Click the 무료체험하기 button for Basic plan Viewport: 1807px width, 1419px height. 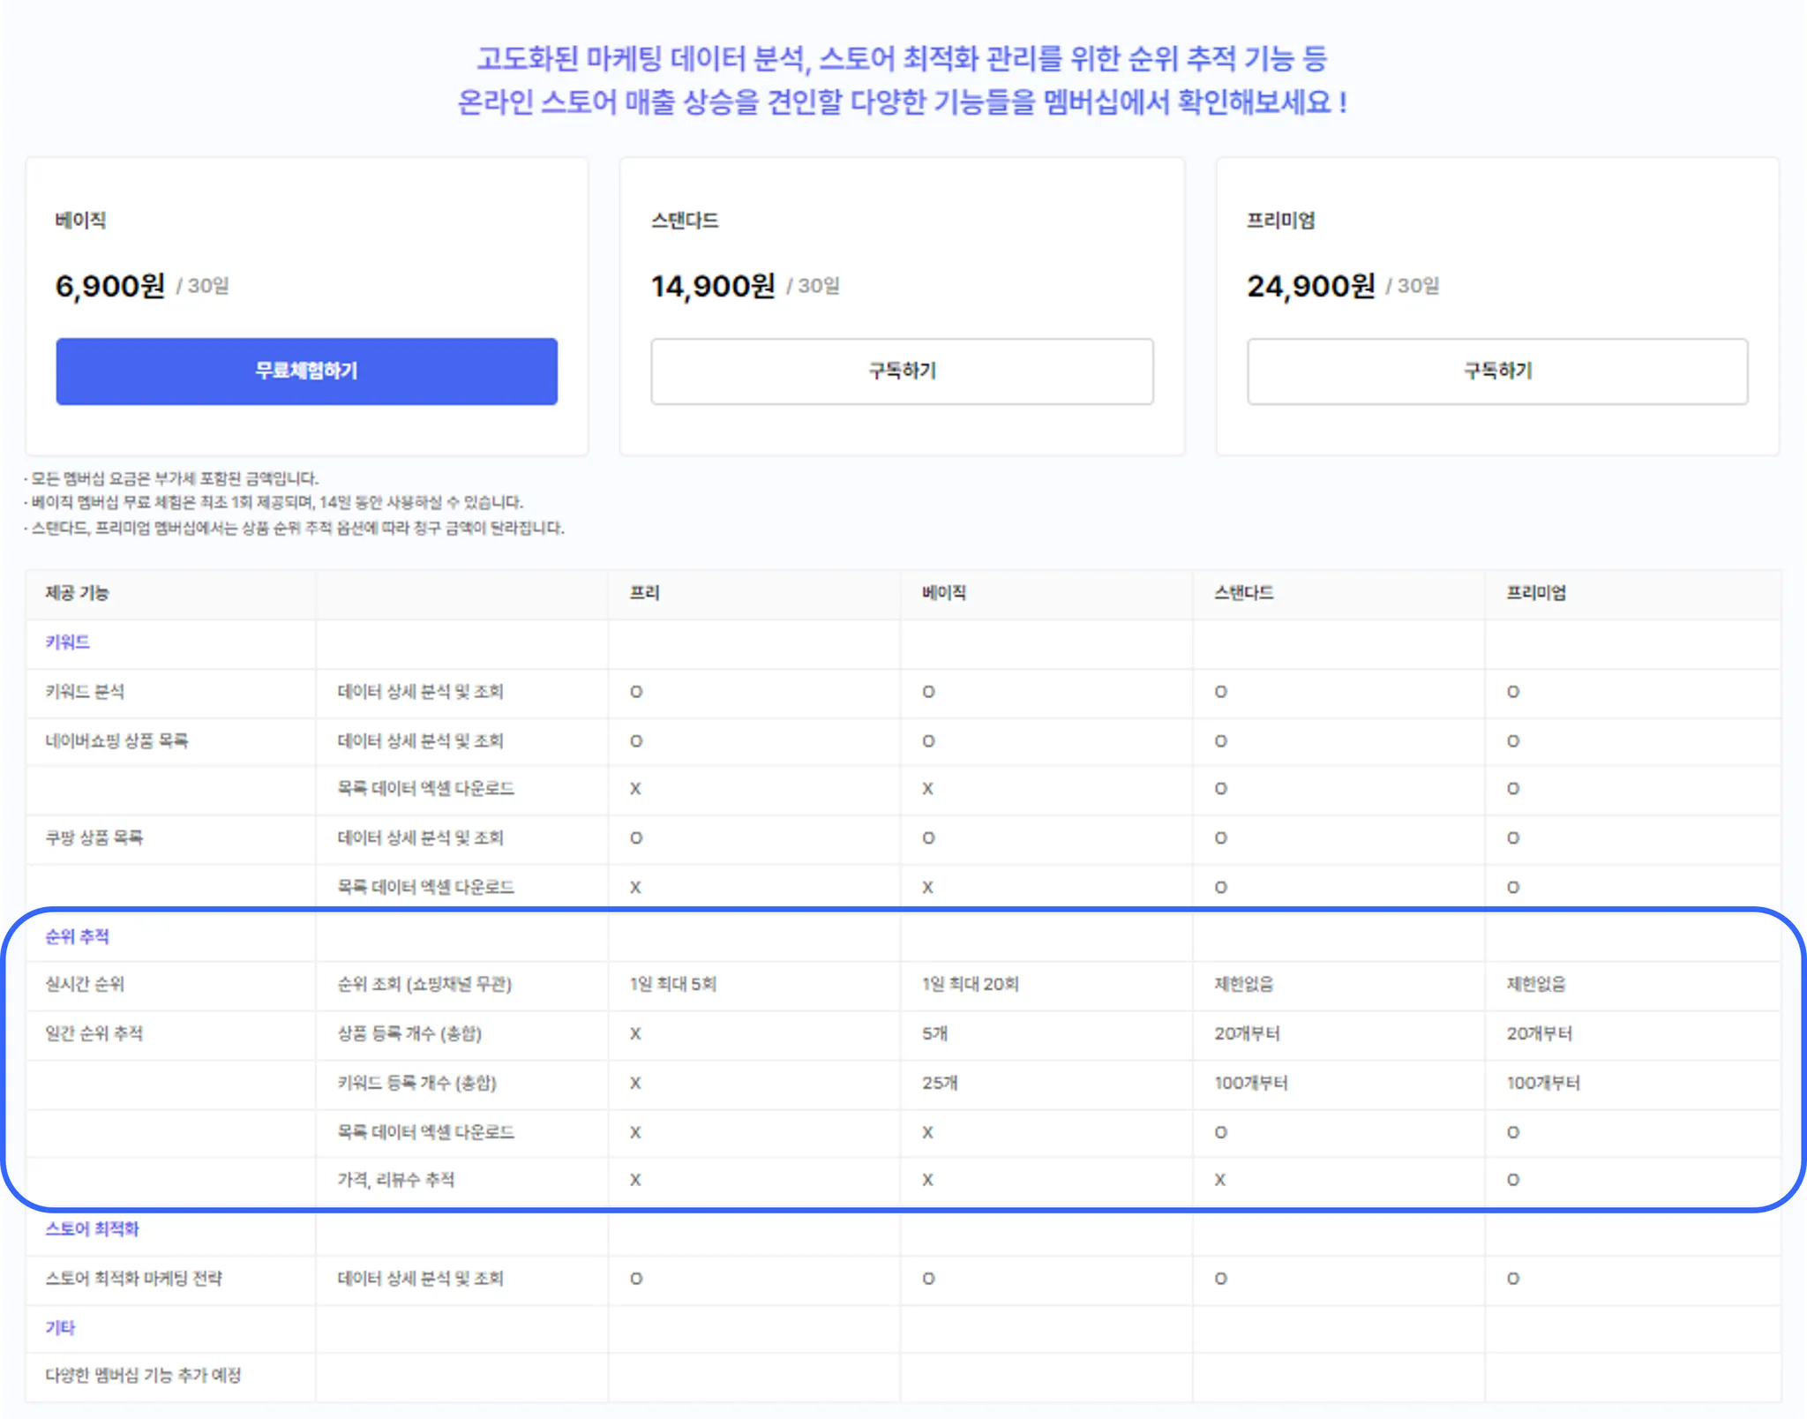pyautogui.click(x=306, y=371)
